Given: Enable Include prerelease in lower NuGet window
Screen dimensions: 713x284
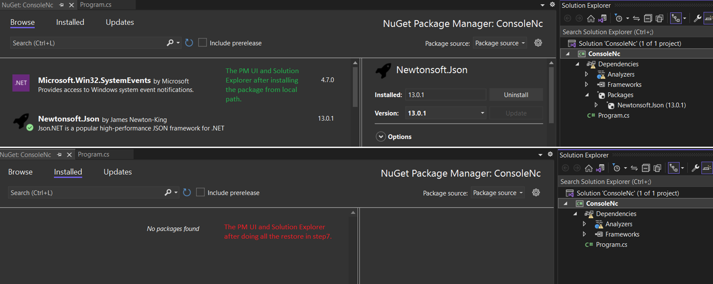Looking at the screenshot, I should [x=200, y=192].
